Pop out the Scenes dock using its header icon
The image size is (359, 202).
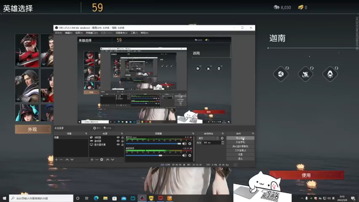(86, 133)
